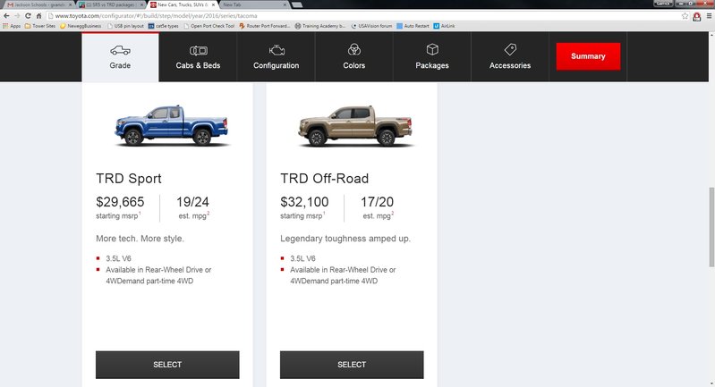Click the toyota.com address bar

[365, 16]
